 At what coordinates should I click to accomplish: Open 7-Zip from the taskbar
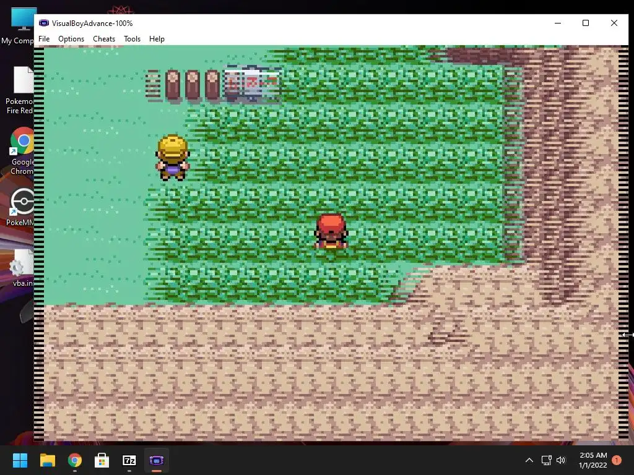129,460
